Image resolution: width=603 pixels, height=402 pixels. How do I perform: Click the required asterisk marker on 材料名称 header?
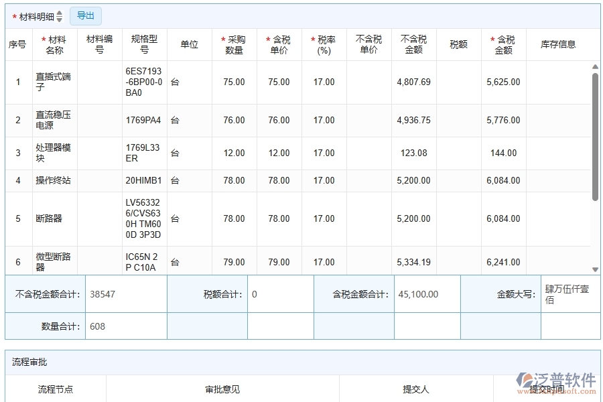43,40
